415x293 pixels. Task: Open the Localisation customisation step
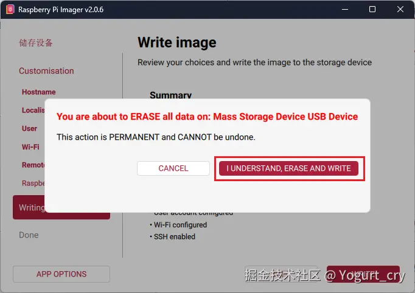tap(33, 111)
